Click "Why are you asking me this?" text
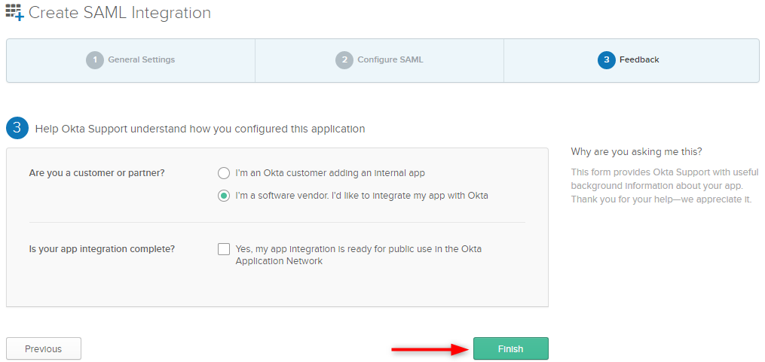Viewport: 765px width, 362px height. pos(636,151)
